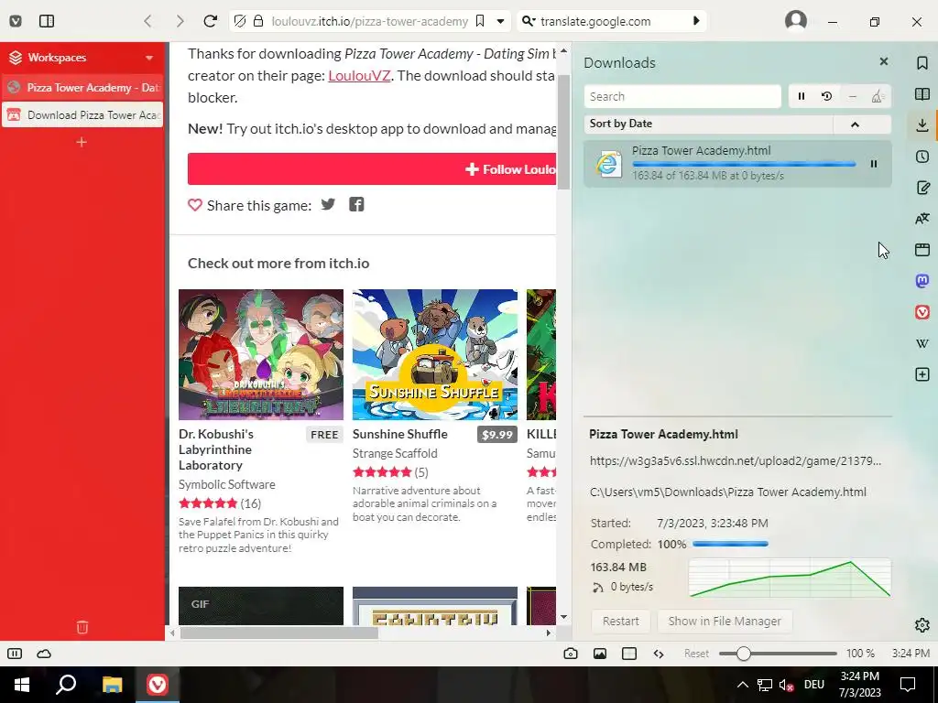This screenshot has height=703, width=938.
Task: Reload the current page
Action: (x=210, y=22)
